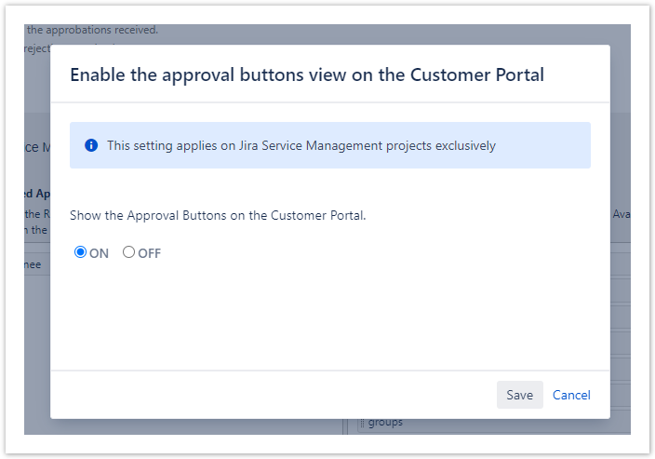This screenshot has height=459, width=655.
Task: Click the ON option label
Action: point(99,253)
